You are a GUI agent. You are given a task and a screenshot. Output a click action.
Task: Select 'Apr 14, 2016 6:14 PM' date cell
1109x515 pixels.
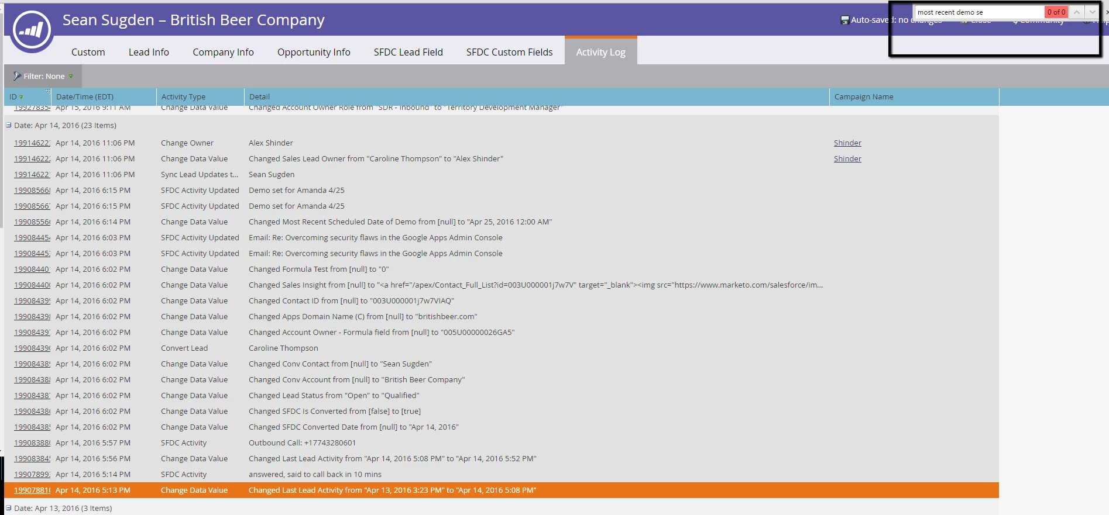coord(93,222)
